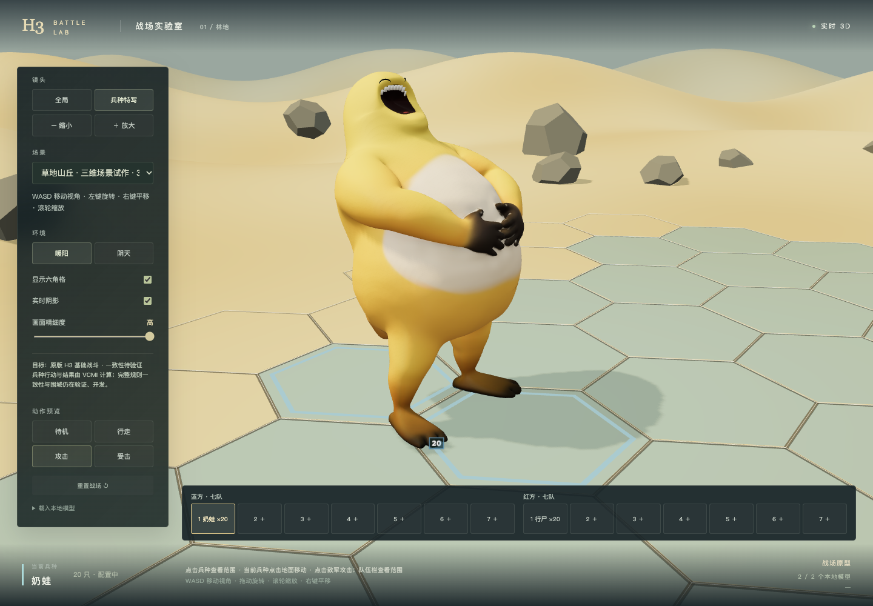
Task: Click the 实时 3D status indicator
Action: (x=831, y=26)
